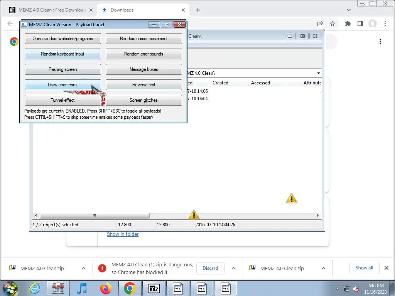The height and width of the screenshot is (296, 395).
Task: Open the muted volume tray icon
Action: [x=356, y=289]
